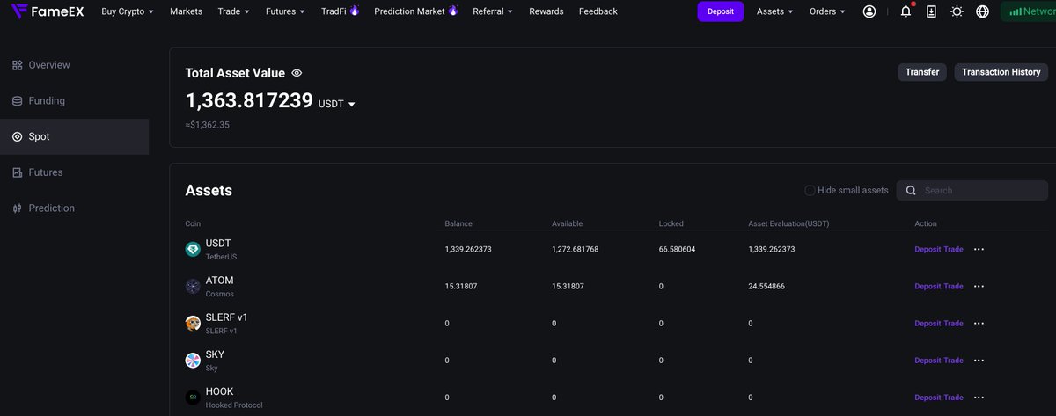
Task: Click USDT available 1,272.681768
Action: tap(575, 250)
